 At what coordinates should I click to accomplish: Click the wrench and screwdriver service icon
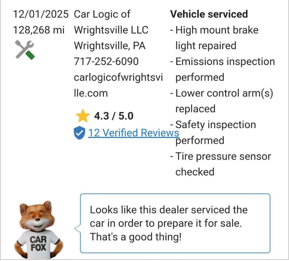coord(24,49)
